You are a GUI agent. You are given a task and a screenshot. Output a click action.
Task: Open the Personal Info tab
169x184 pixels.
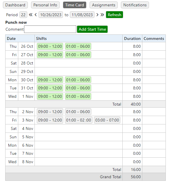coord(45,5)
